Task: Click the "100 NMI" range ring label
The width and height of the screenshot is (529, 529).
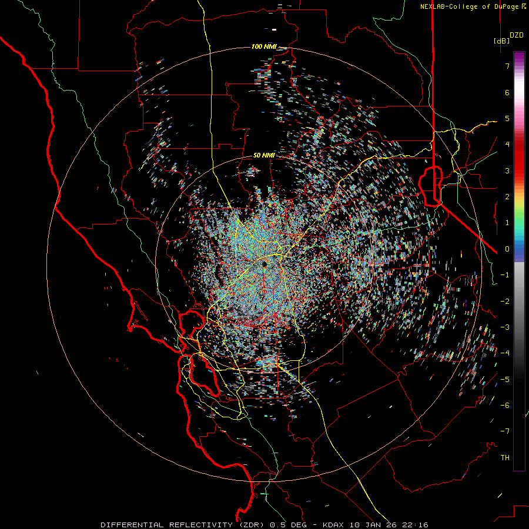Action: coord(263,46)
